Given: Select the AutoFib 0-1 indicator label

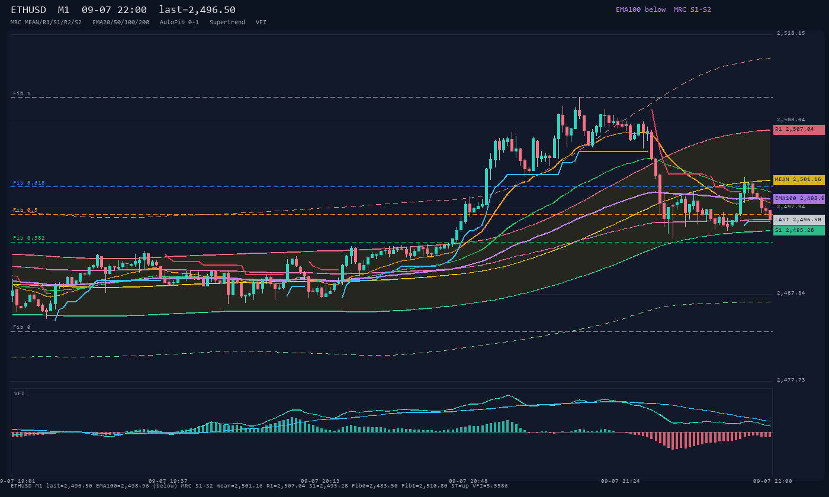Looking at the screenshot, I should pyautogui.click(x=179, y=22).
